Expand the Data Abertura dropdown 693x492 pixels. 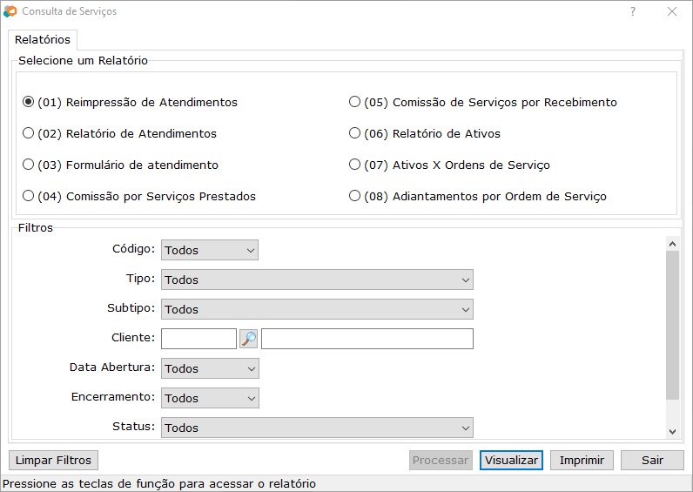210,368
